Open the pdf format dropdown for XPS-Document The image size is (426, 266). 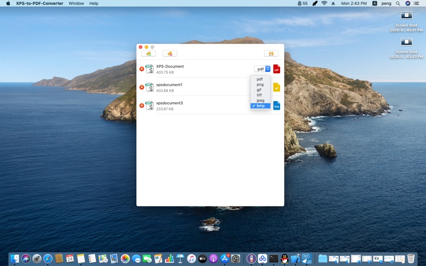point(262,69)
